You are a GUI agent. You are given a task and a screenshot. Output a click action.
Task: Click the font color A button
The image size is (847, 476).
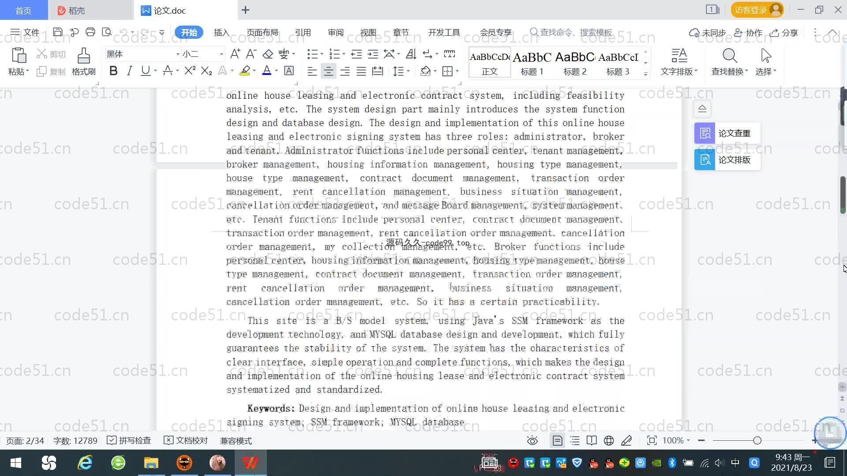[266, 71]
